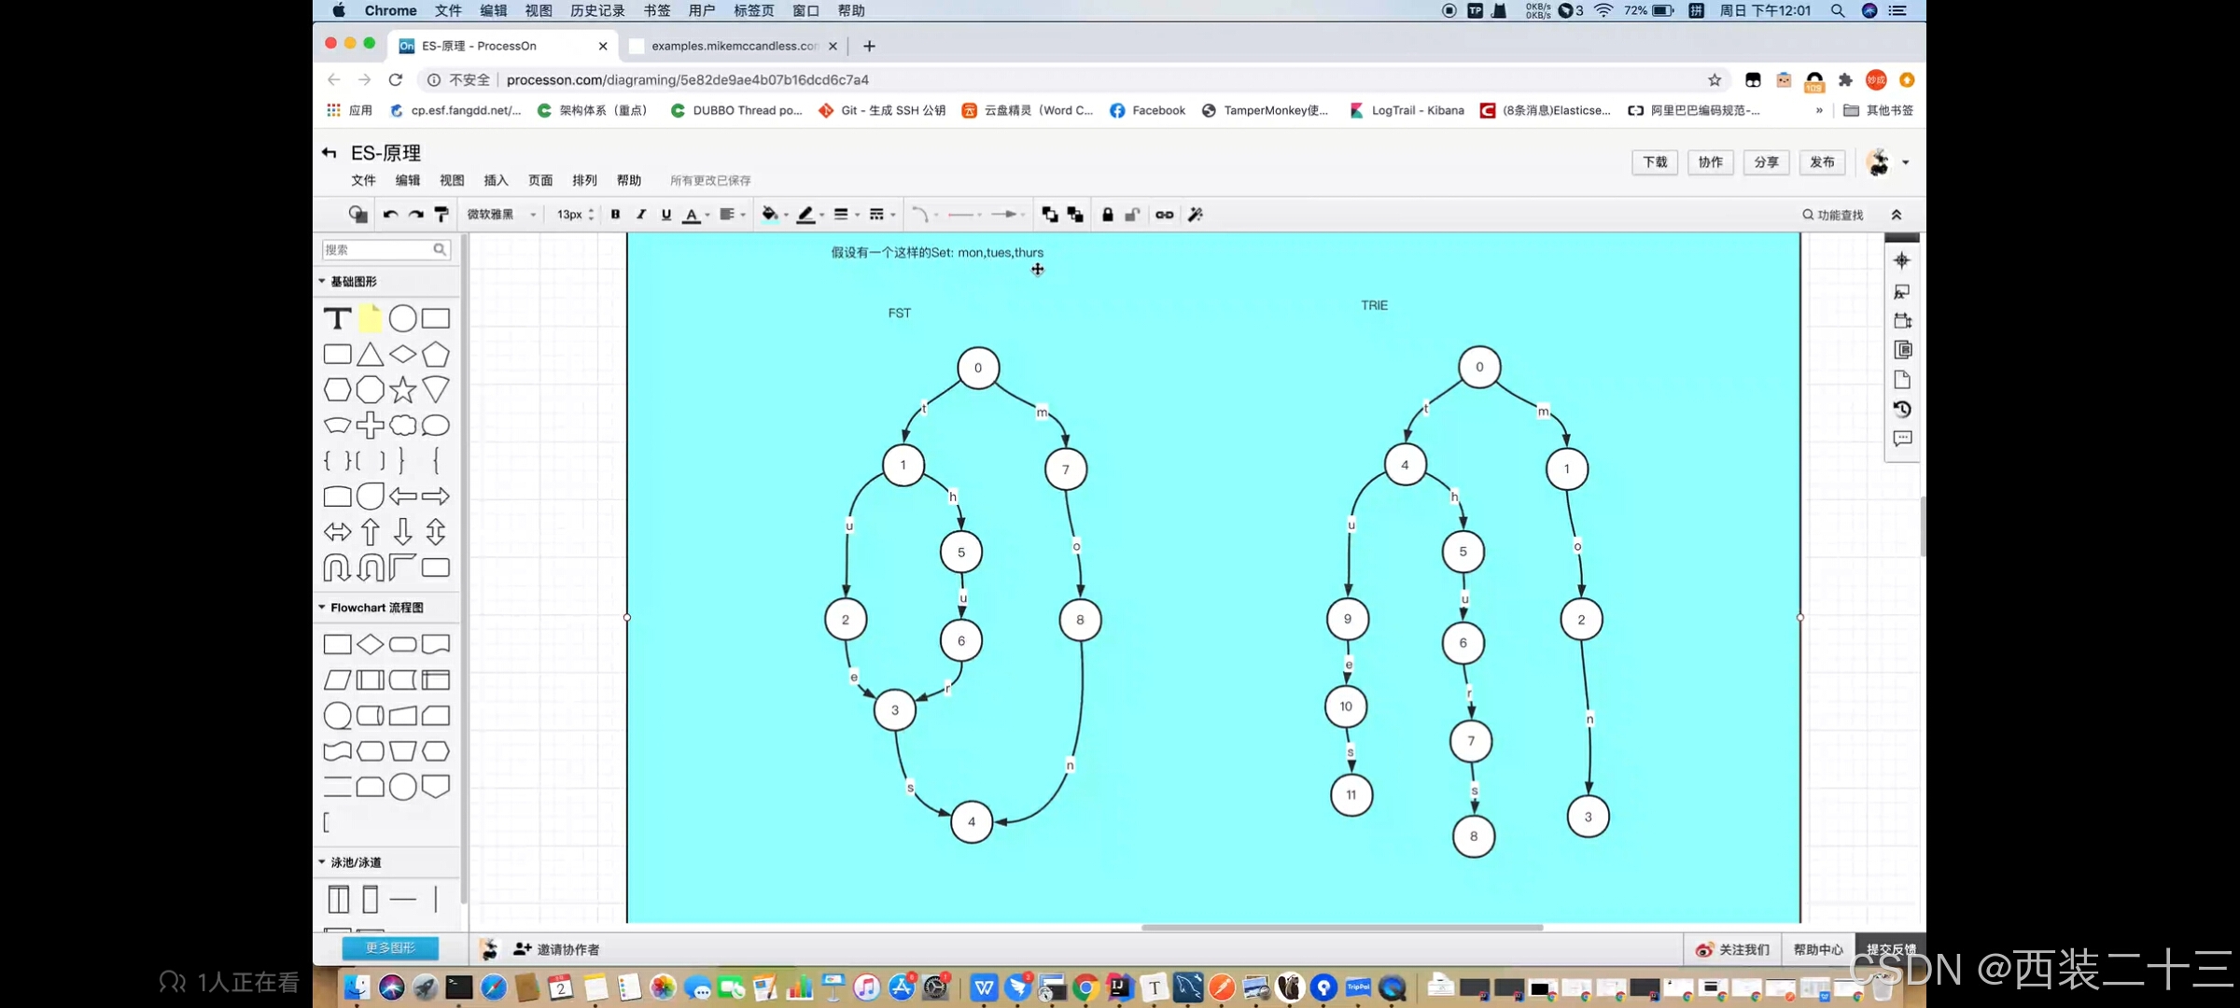Select the Text shape in basic shapes
2240x1008 pixels.
click(337, 319)
